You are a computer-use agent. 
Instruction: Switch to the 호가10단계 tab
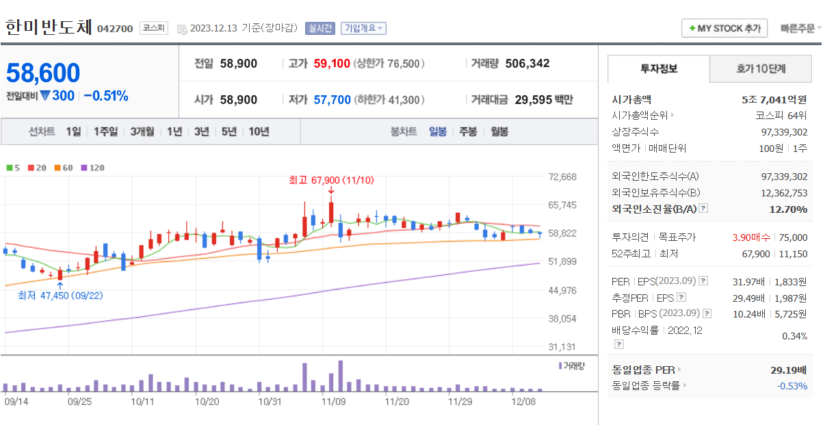(761, 69)
